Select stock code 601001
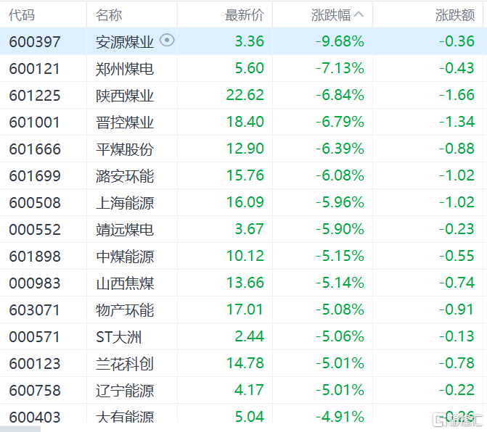 point(35,122)
